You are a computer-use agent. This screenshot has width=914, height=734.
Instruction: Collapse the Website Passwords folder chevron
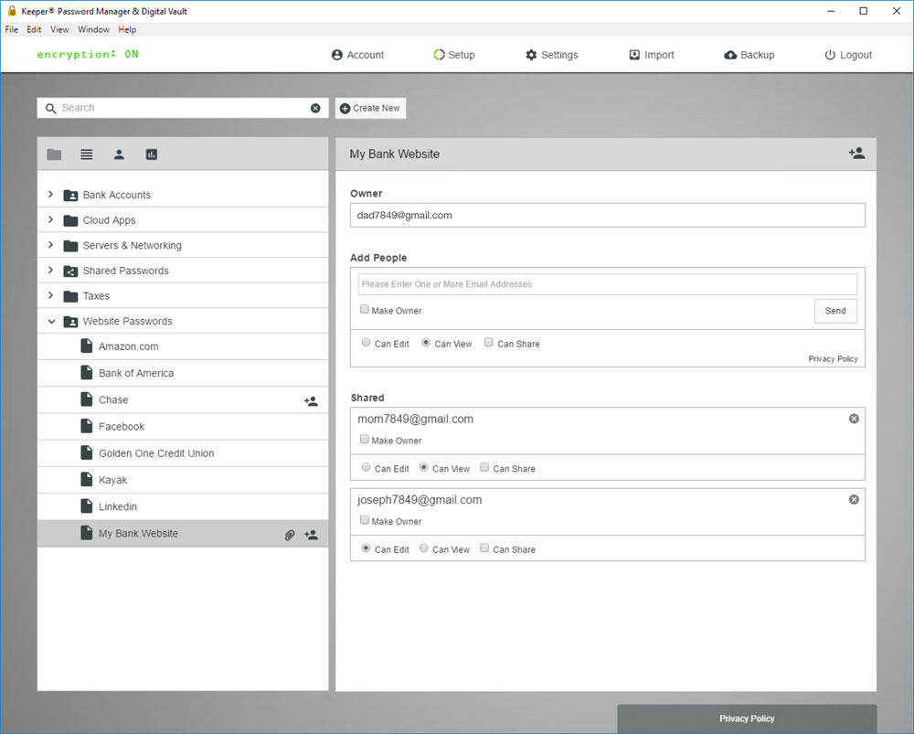pyautogui.click(x=51, y=321)
